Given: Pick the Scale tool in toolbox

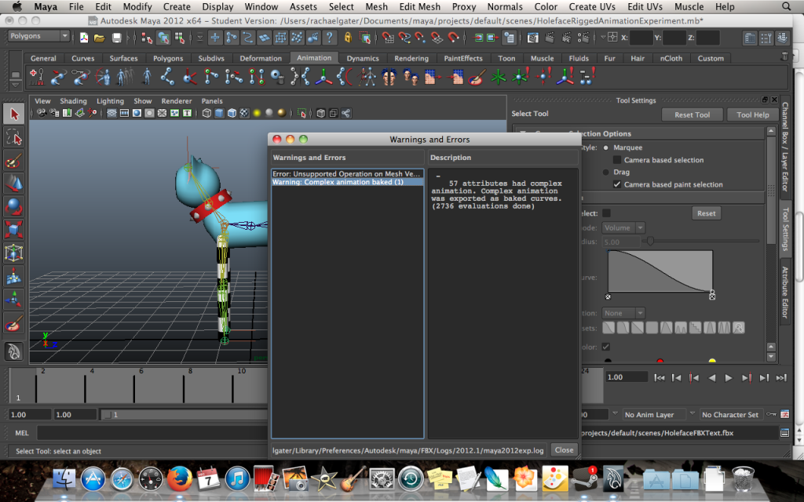Looking at the screenshot, I should (x=14, y=230).
